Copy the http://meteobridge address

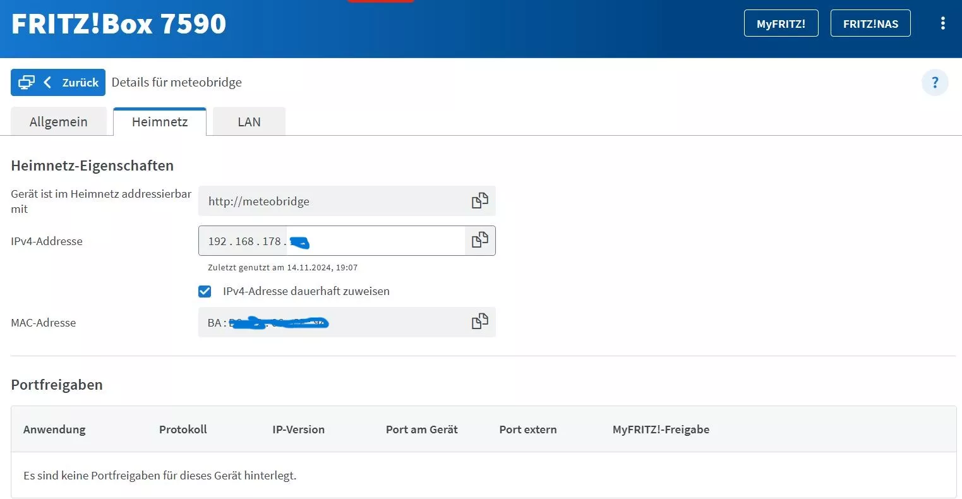point(479,201)
